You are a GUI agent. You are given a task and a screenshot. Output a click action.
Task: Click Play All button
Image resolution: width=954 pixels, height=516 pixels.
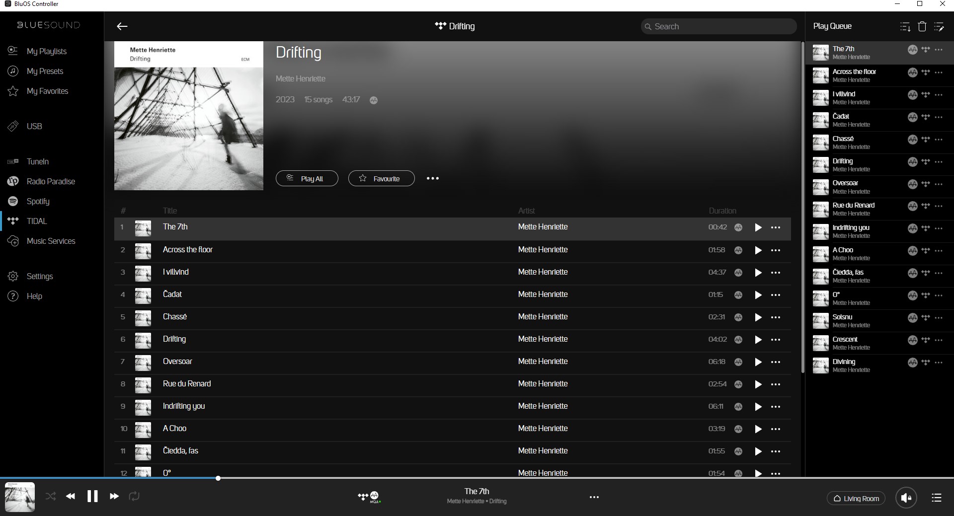[x=307, y=178]
